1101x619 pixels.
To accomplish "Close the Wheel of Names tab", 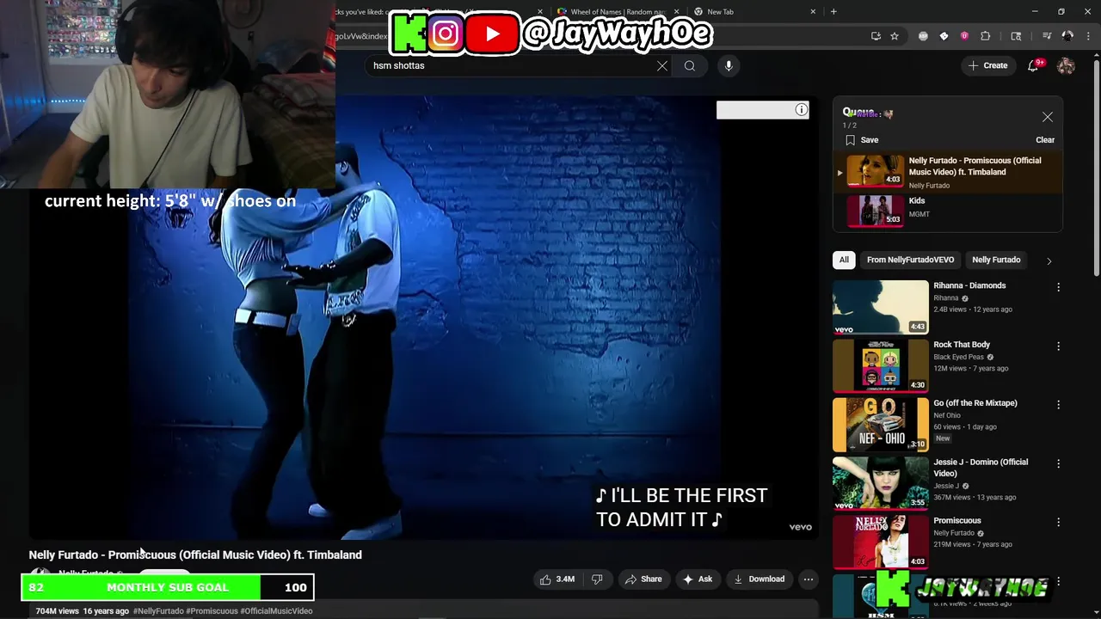I will 677,12.
